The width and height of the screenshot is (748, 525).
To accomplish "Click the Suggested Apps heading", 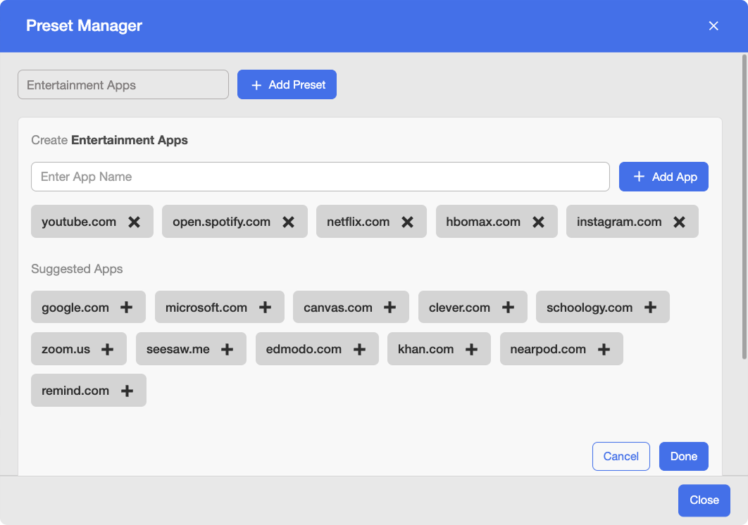I will 77,269.
